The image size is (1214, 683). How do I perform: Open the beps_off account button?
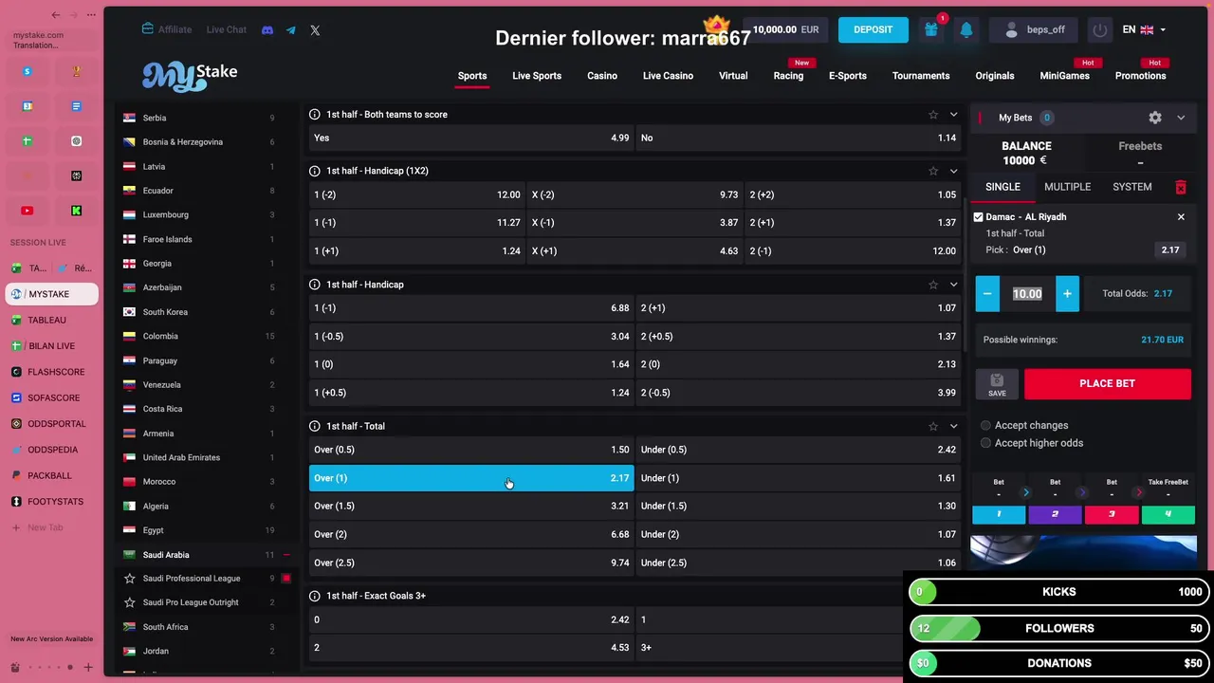(1033, 29)
